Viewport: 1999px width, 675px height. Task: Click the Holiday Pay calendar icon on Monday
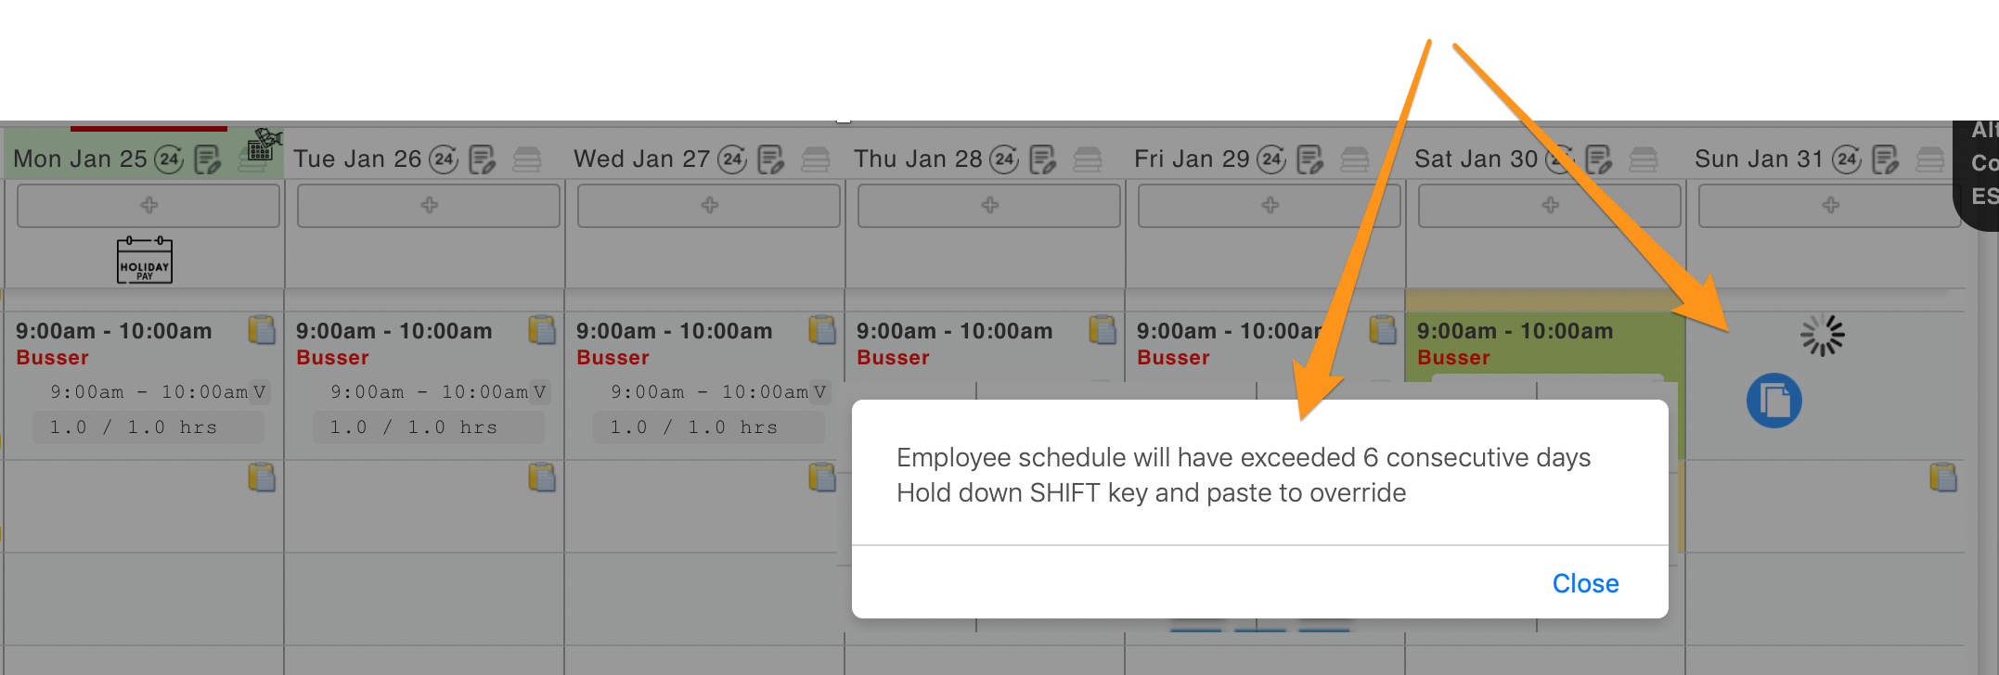click(x=145, y=261)
